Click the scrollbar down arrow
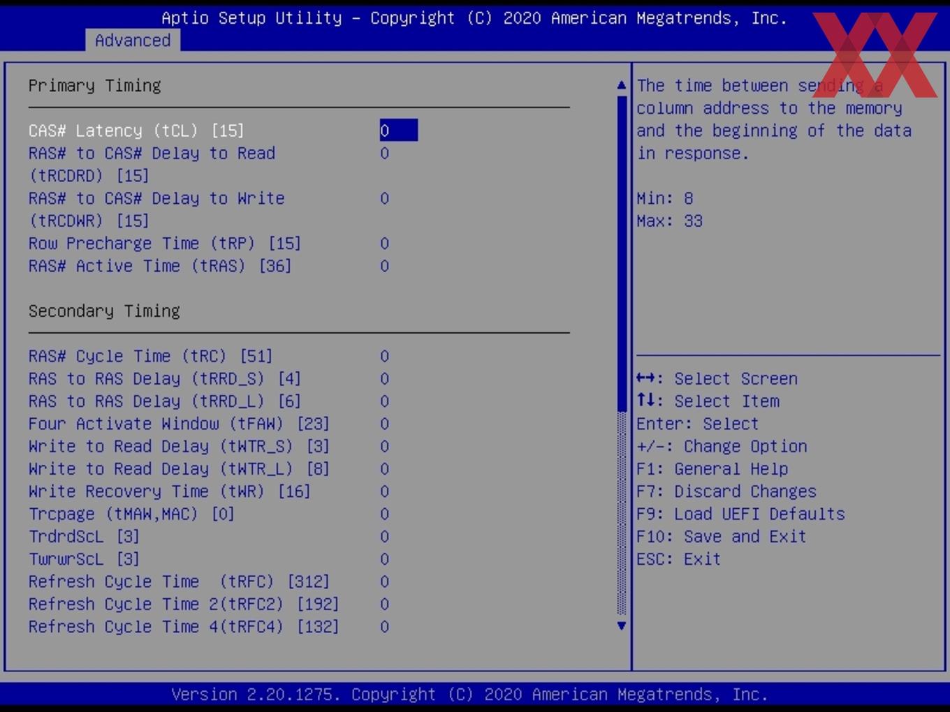950x712 pixels. click(622, 626)
